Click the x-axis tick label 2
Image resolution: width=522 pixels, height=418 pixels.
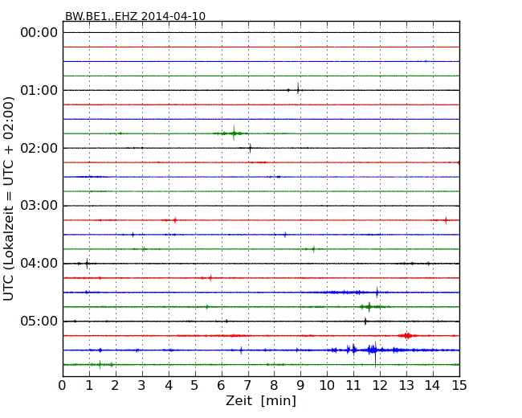tap(115, 385)
